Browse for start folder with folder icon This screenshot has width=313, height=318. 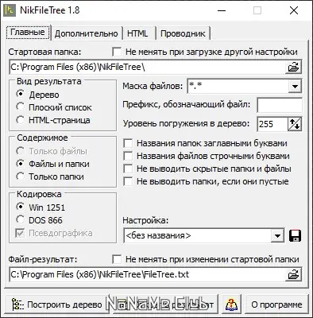click(293, 67)
